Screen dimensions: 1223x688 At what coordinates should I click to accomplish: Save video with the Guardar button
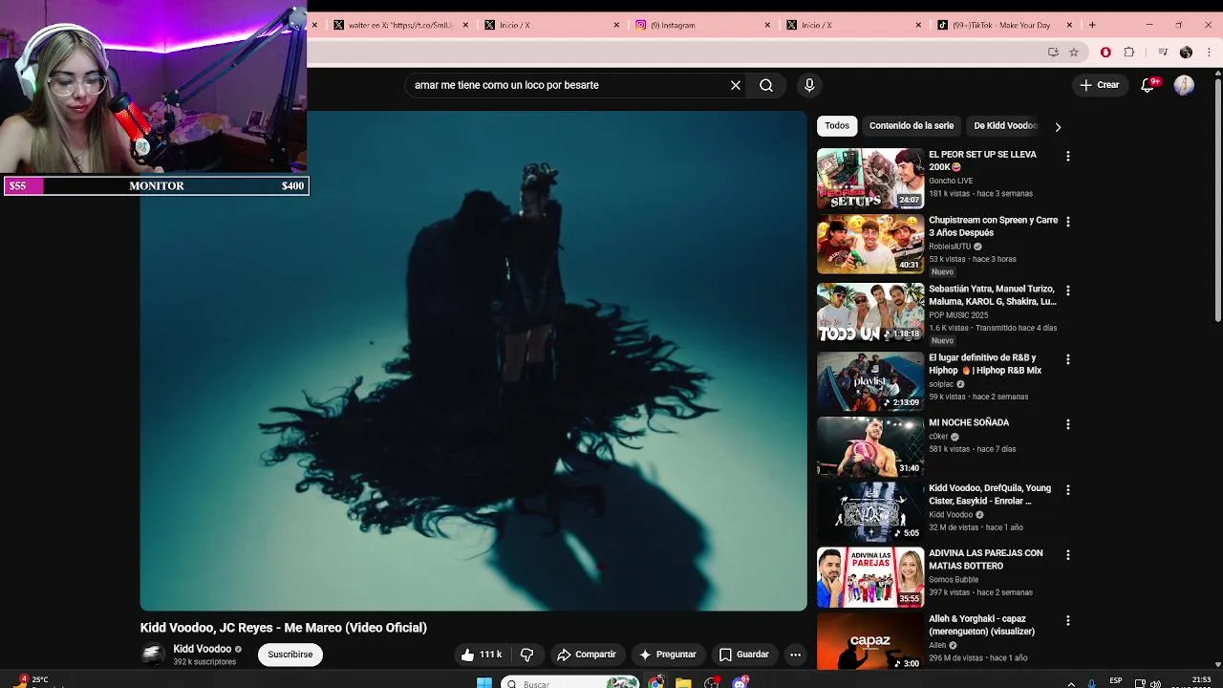click(743, 655)
